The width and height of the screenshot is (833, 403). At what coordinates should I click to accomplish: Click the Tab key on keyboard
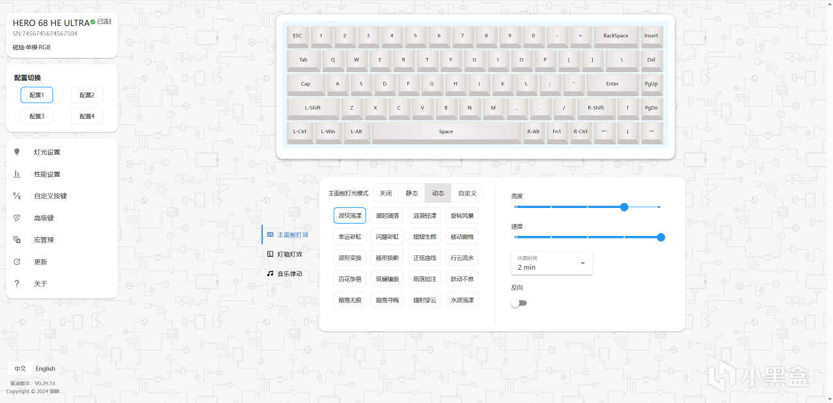click(x=303, y=60)
